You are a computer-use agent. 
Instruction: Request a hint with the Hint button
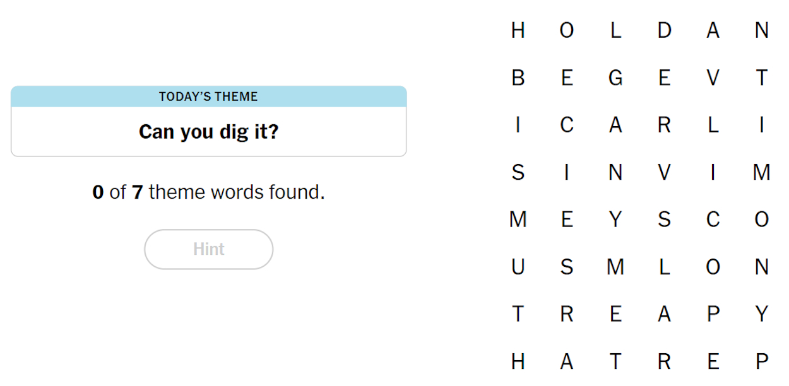tap(208, 249)
